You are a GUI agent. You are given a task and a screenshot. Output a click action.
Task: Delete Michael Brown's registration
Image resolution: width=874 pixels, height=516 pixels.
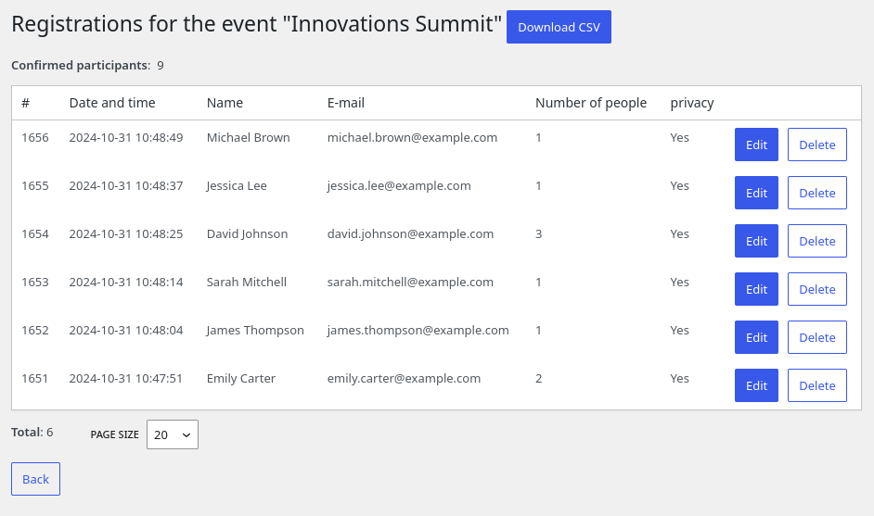(816, 145)
